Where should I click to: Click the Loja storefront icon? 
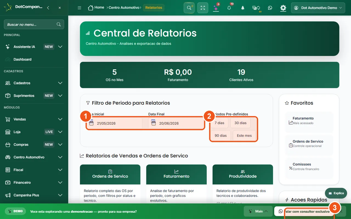click(8, 132)
